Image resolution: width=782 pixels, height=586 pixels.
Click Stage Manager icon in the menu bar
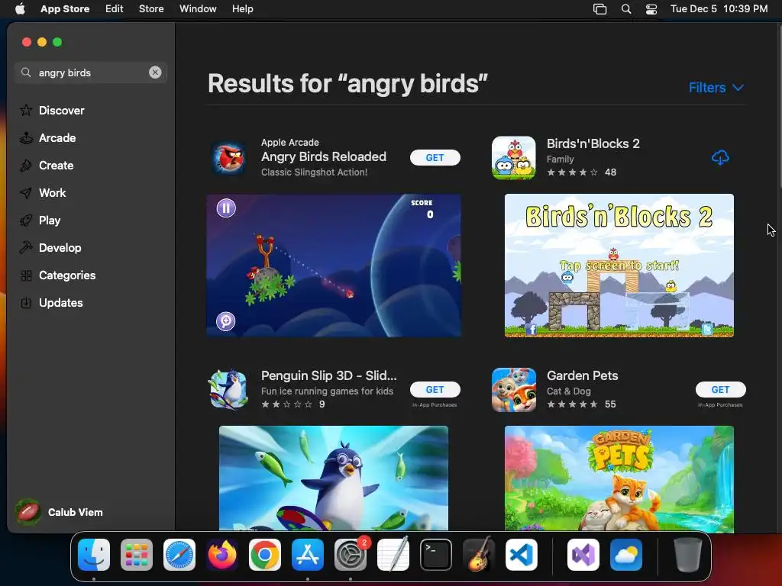pyautogui.click(x=600, y=9)
